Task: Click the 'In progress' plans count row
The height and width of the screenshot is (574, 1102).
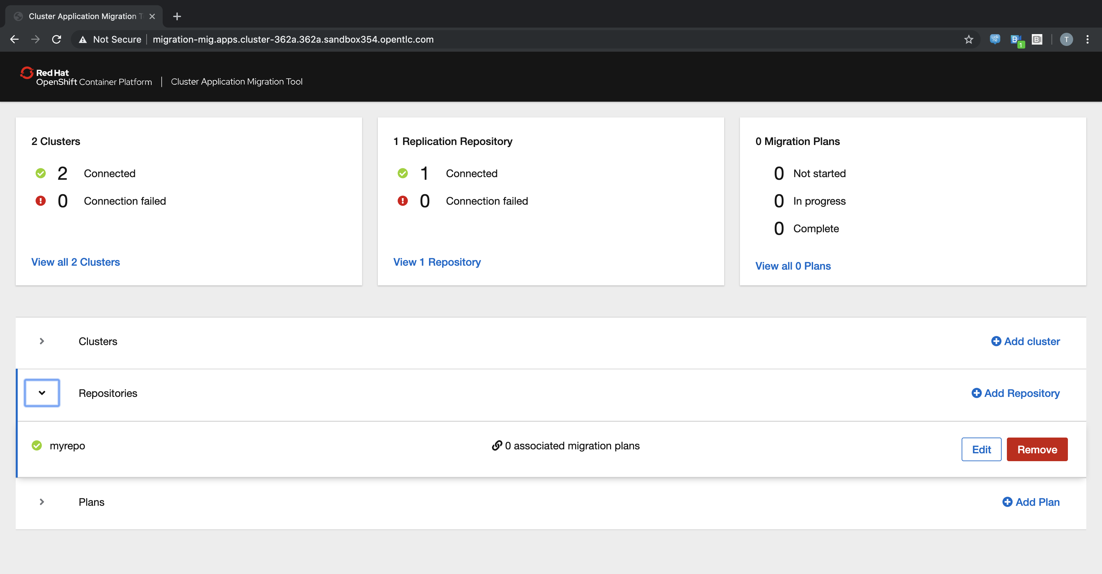Action: [809, 201]
